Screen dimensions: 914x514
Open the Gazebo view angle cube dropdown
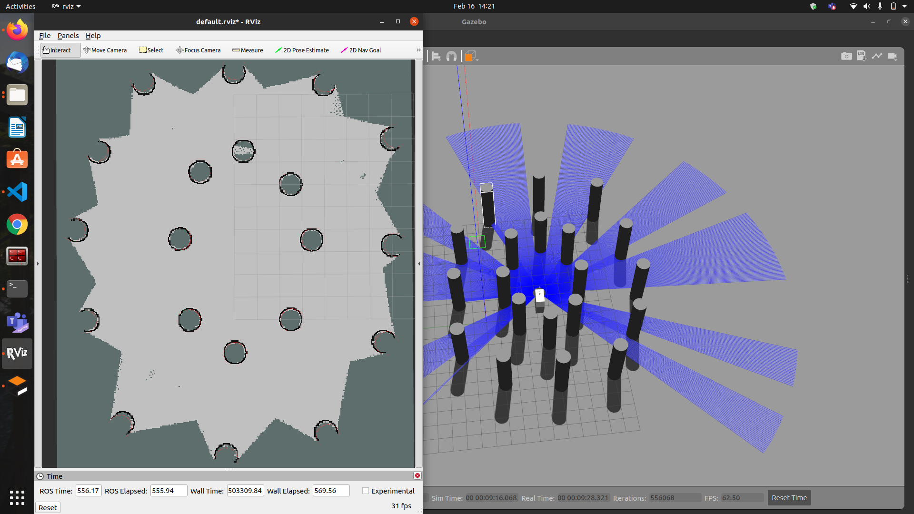coord(471,57)
